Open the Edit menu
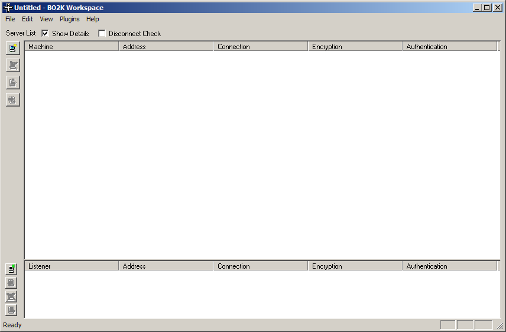 point(27,19)
